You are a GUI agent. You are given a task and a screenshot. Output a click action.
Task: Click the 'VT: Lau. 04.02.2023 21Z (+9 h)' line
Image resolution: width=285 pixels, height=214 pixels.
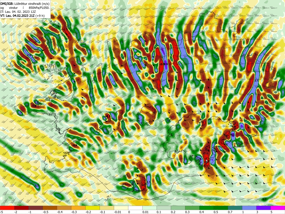pos(22,16)
